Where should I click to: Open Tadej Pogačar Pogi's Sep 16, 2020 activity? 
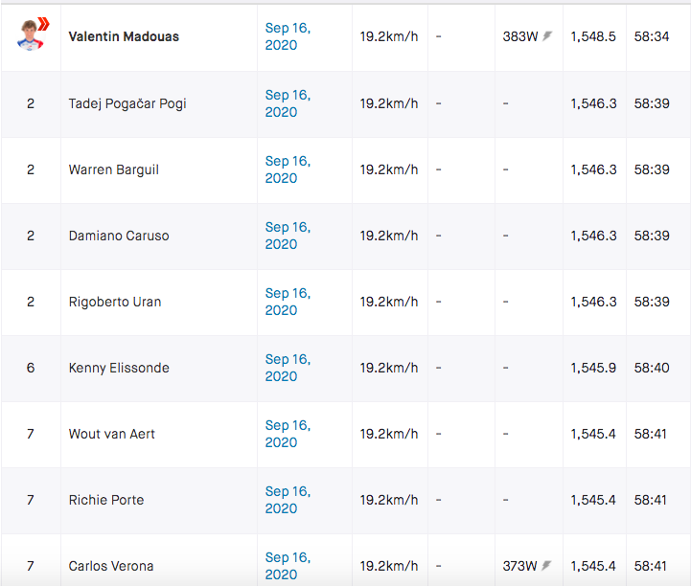coord(288,103)
